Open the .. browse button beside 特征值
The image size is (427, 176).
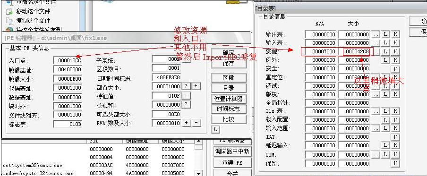pos(186,96)
